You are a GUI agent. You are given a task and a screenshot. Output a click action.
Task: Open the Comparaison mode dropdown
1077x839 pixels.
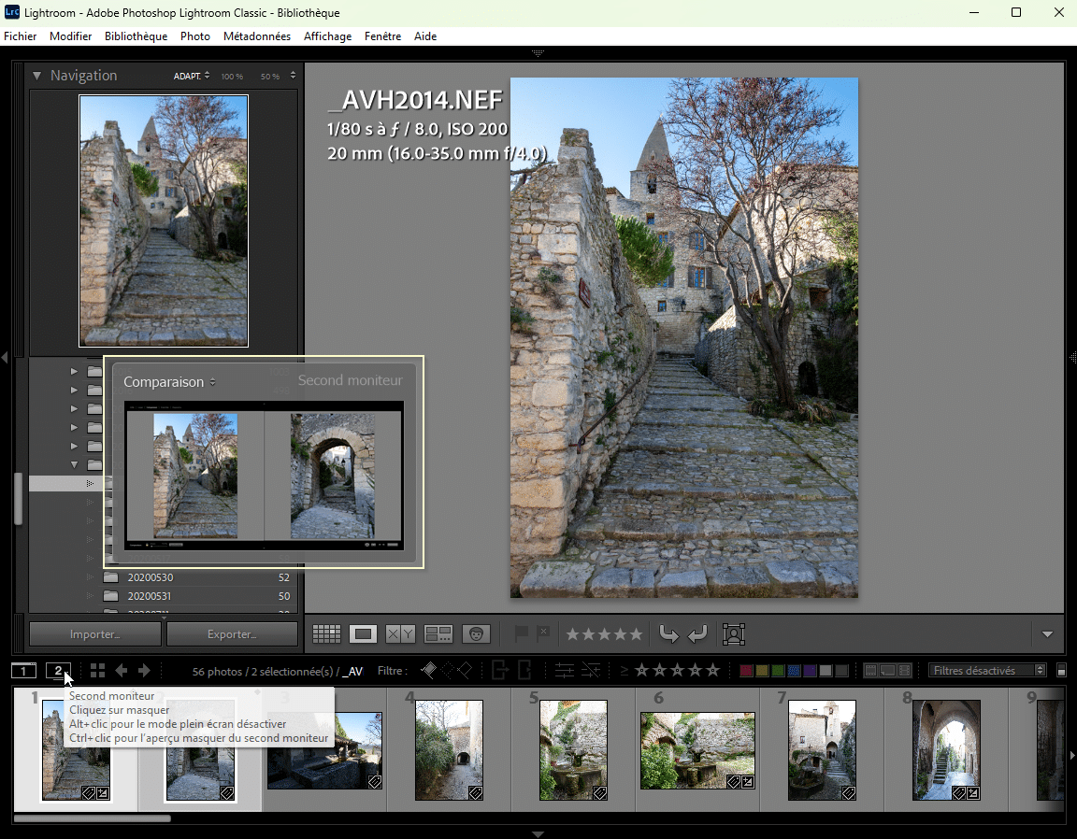point(170,381)
